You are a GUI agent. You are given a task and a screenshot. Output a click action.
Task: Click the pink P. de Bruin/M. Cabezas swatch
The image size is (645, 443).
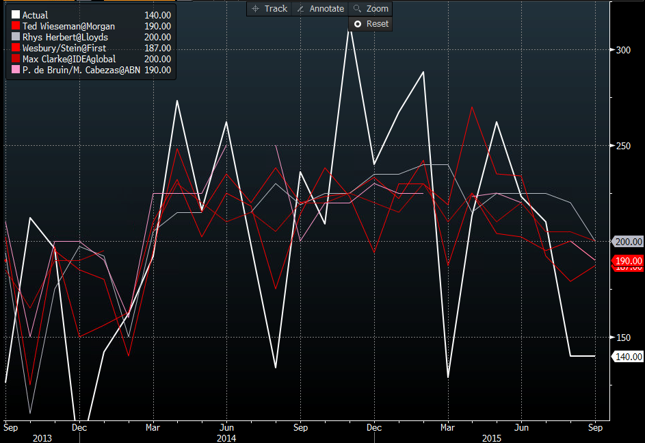(x=16, y=70)
